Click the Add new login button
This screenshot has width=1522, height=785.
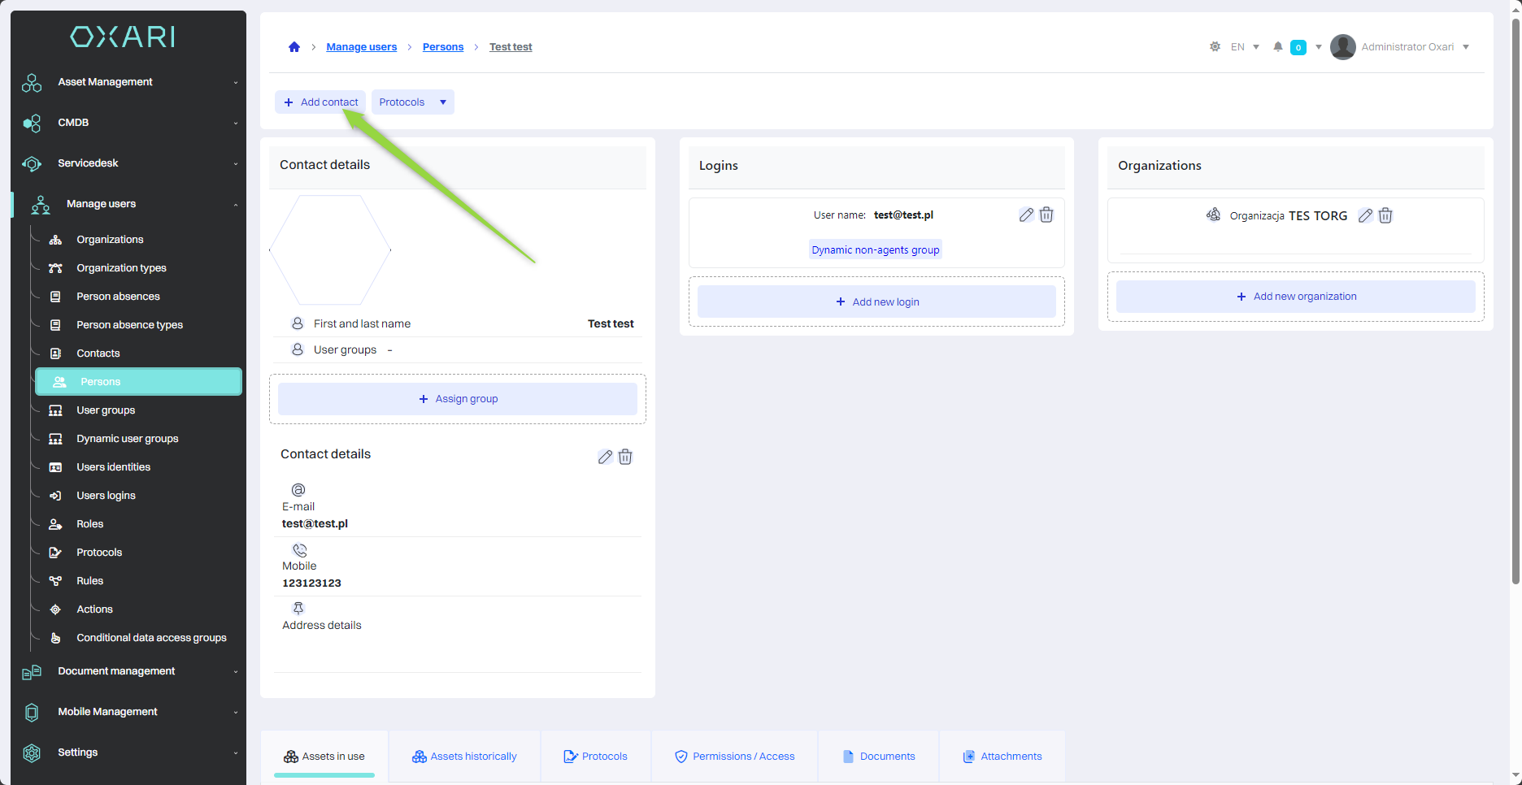(x=876, y=302)
